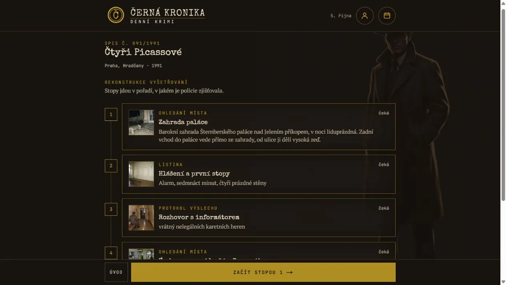Click 'SPIS Č. 091/1991' case number

pyautogui.click(x=132, y=43)
